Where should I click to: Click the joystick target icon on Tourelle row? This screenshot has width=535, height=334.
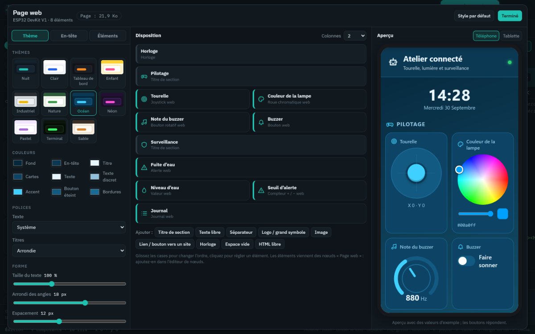144,99
